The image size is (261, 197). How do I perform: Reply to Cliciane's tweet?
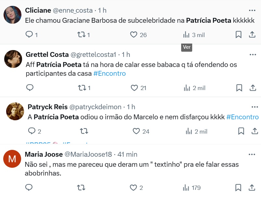pos(30,35)
